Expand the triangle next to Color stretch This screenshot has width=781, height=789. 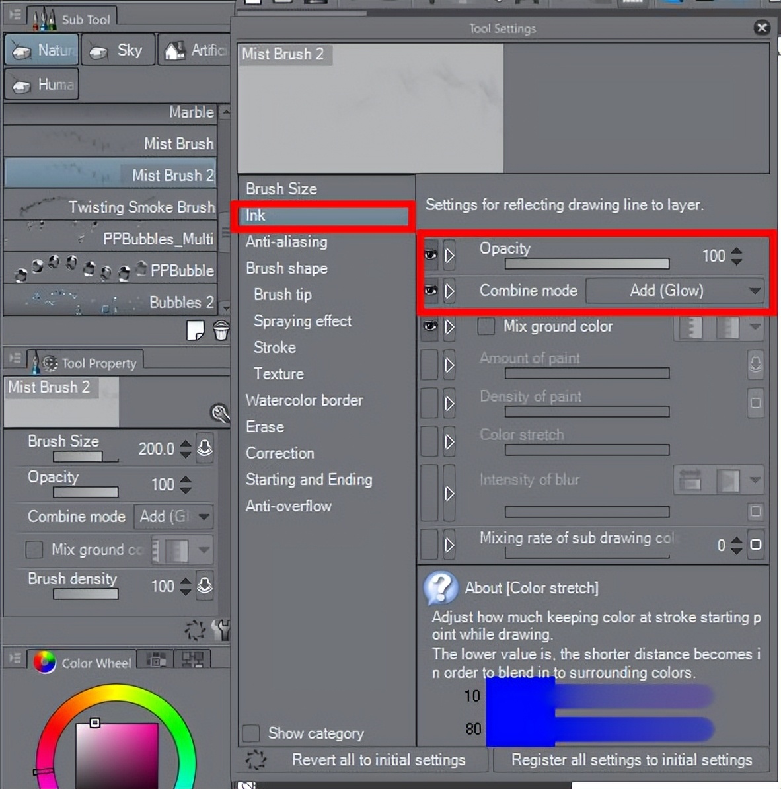click(x=449, y=441)
